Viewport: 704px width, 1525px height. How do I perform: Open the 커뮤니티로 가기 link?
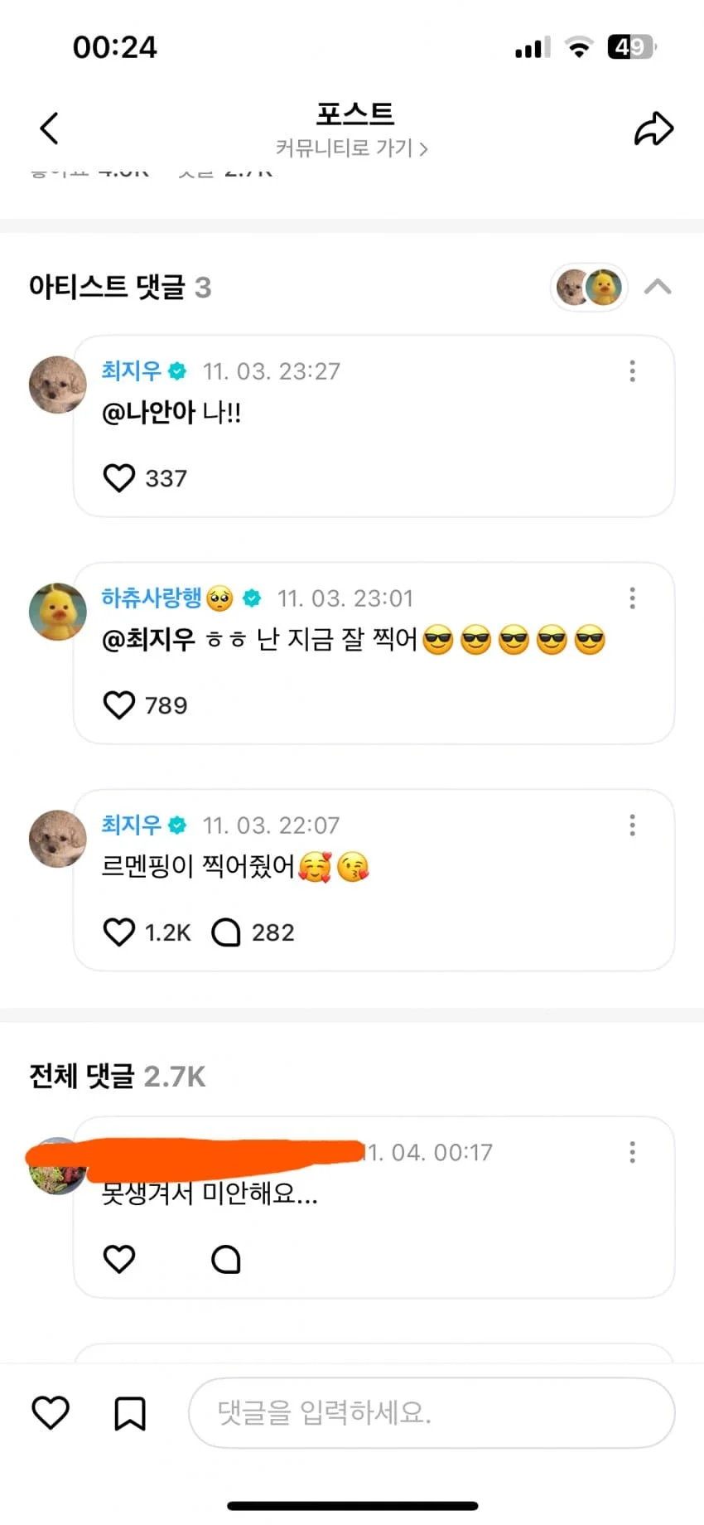(x=351, y=148)
